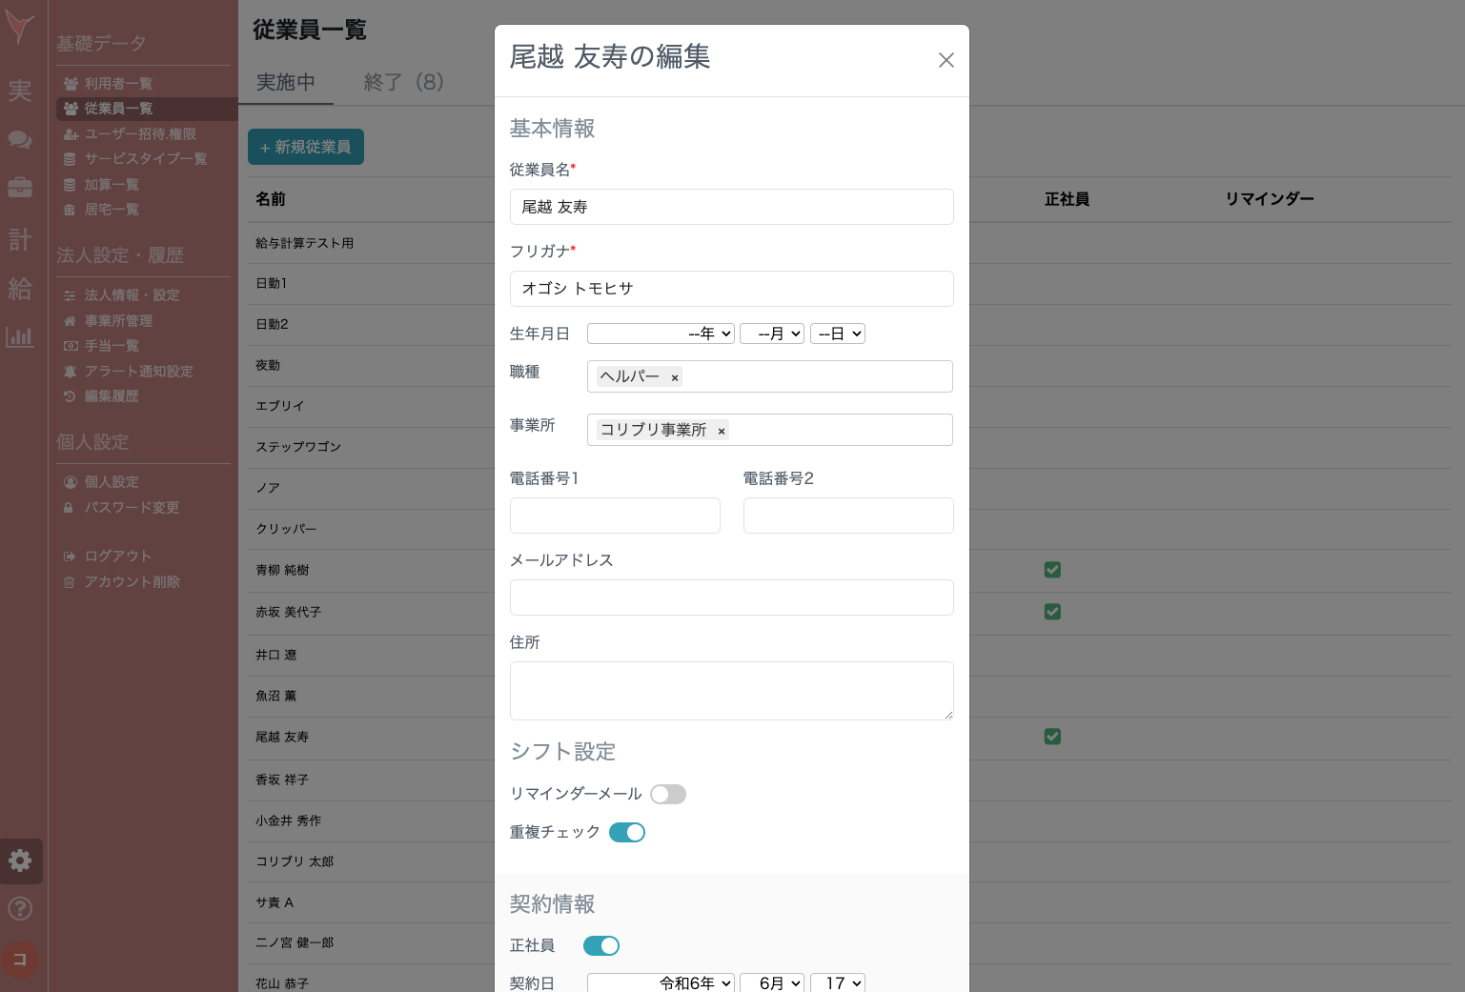Click the 実 icon in the left rail
This screenshot has width=1465, height=992.
(19, 91)
